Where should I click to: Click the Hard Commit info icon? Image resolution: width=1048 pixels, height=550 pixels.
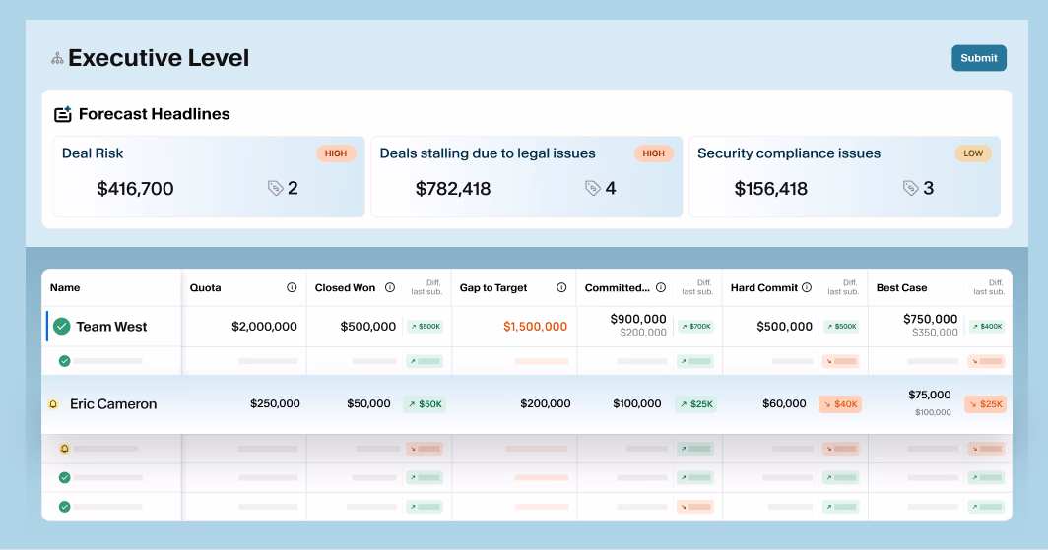point(807,287)
